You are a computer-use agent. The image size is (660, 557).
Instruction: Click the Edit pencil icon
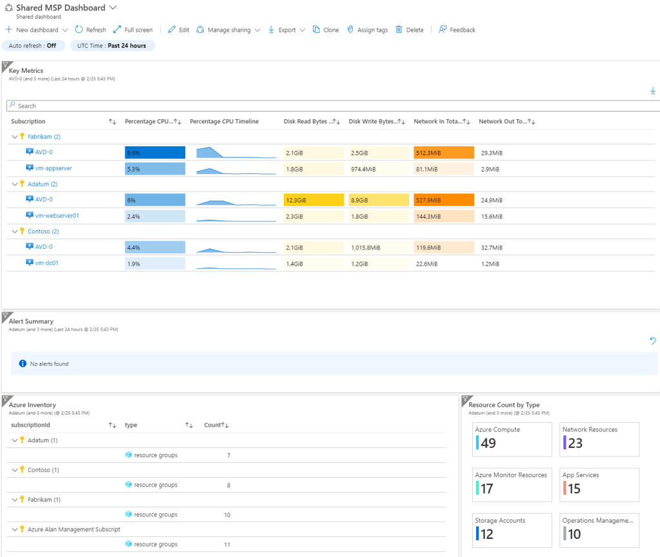coord(172,30)
